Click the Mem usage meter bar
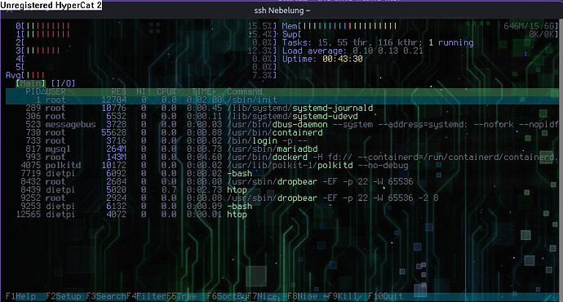Screen dimensions: 563x302 420,26
